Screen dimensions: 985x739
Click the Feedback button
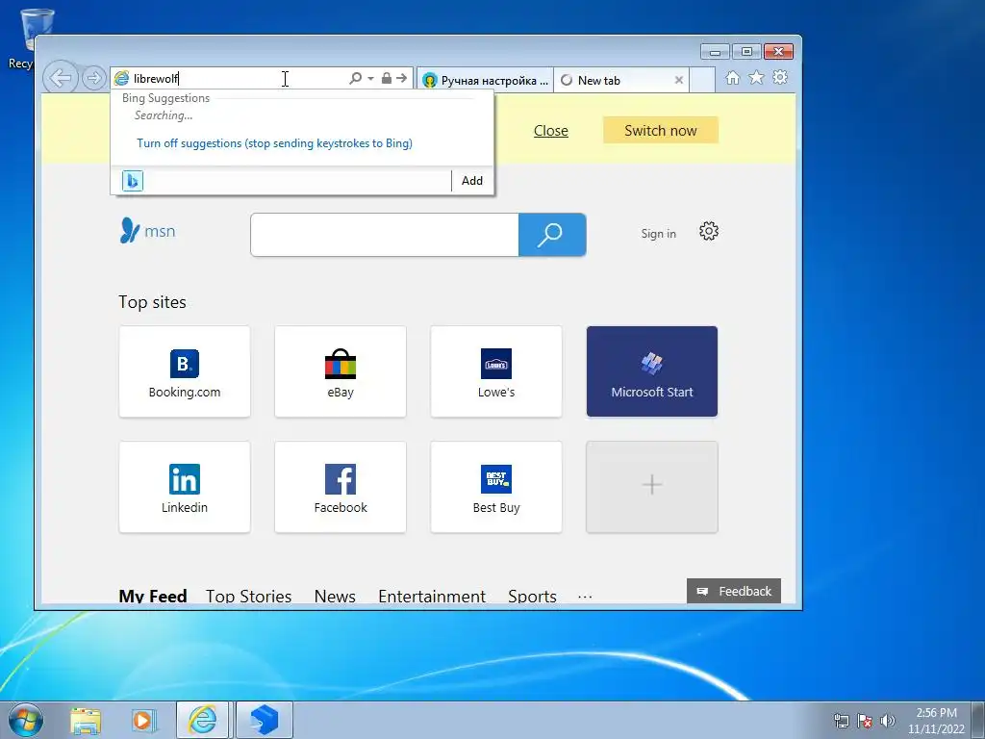[734, 592]
